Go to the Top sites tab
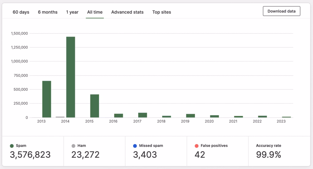Image resolution: width=313 pixels, height=169 pixels. point(162,12)
